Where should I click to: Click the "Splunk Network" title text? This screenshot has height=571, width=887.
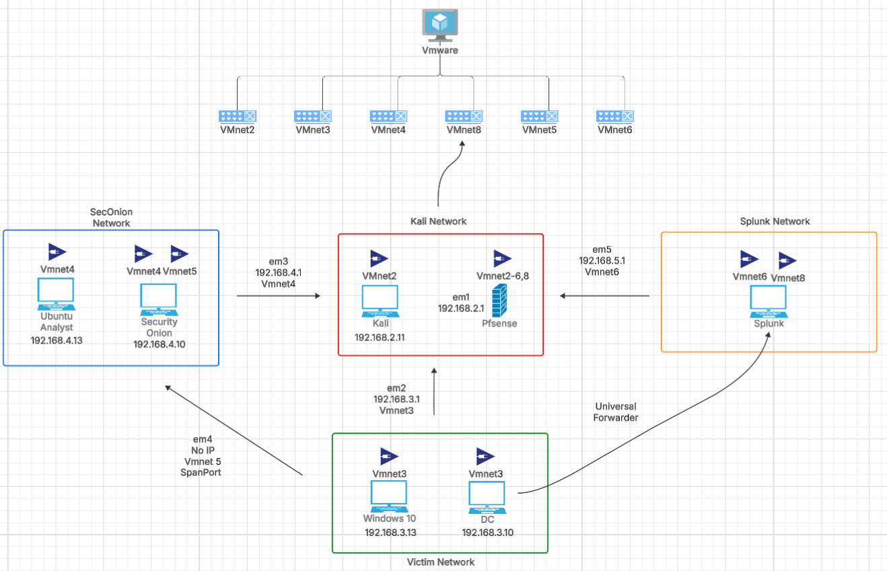(775, 221)
